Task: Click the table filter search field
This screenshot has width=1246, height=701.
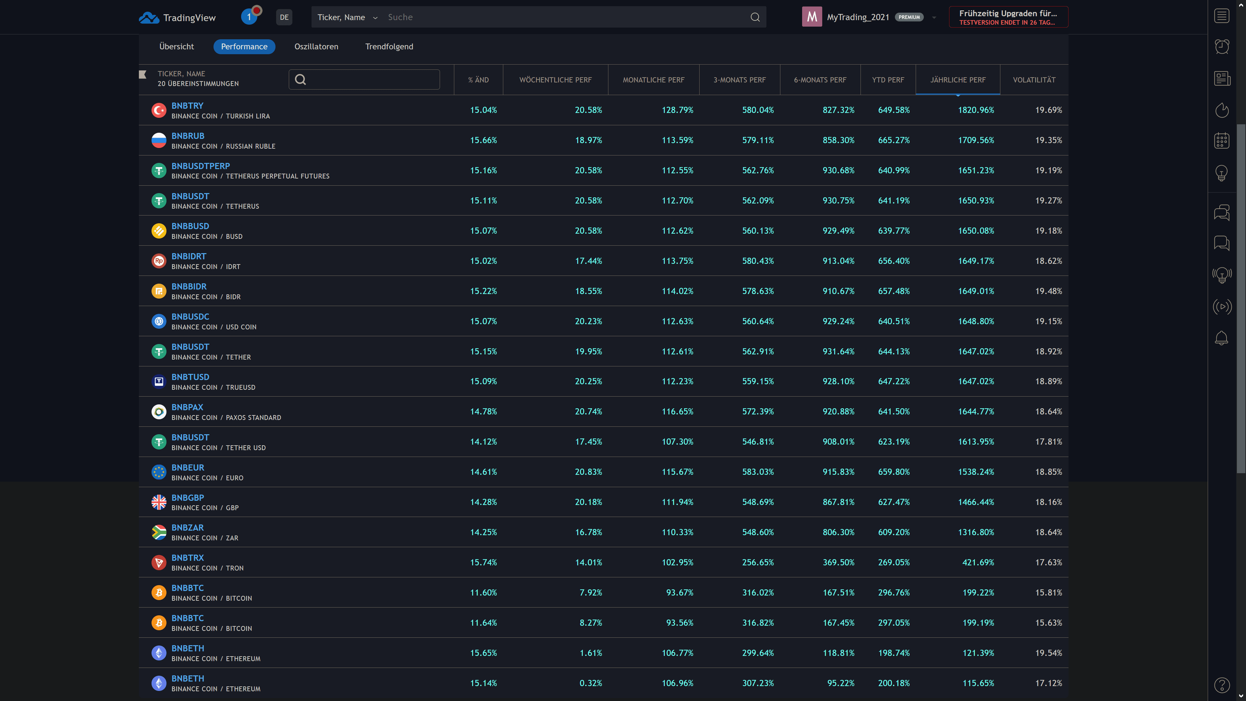Action: pos(364,79)
